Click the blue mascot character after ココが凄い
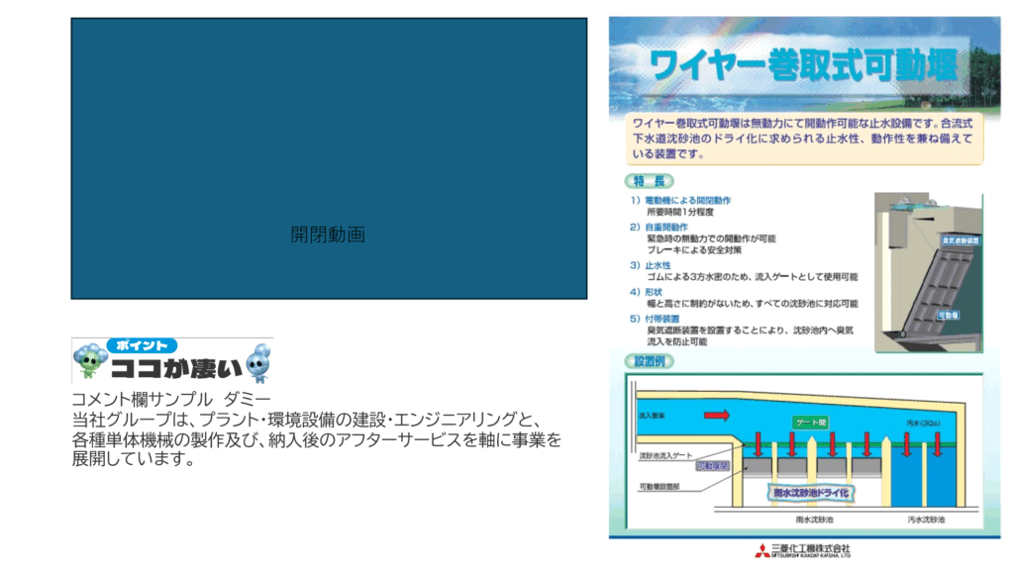1014x571 pixels. click(258, 363)
